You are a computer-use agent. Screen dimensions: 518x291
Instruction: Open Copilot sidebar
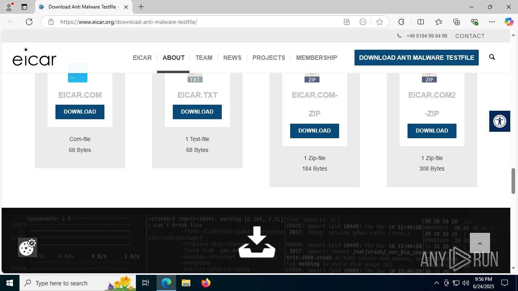tap(509, 22)
